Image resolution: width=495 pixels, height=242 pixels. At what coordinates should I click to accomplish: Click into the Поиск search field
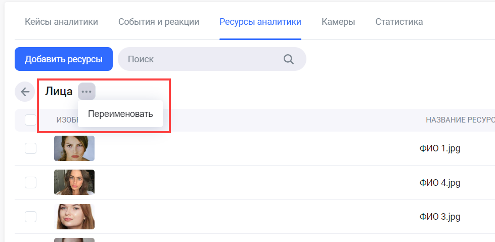tap(202, 59)
